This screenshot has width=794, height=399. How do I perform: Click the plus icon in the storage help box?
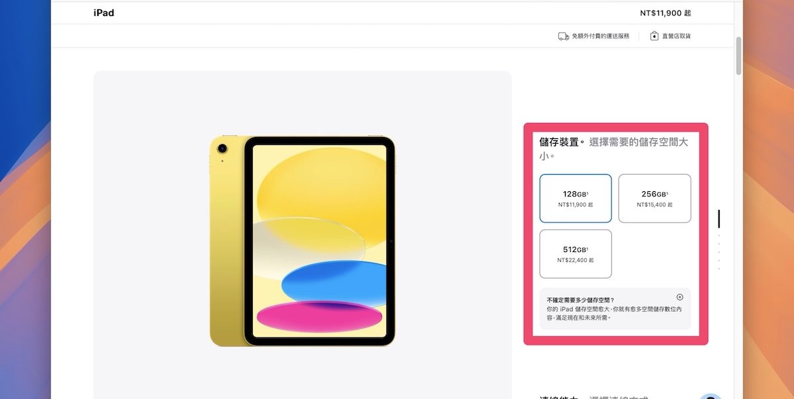[x=680, y=297]
